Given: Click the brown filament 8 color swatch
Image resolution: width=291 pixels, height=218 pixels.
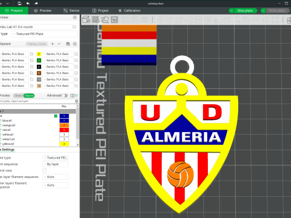Looking at the screenshot, I should [39, 73].
